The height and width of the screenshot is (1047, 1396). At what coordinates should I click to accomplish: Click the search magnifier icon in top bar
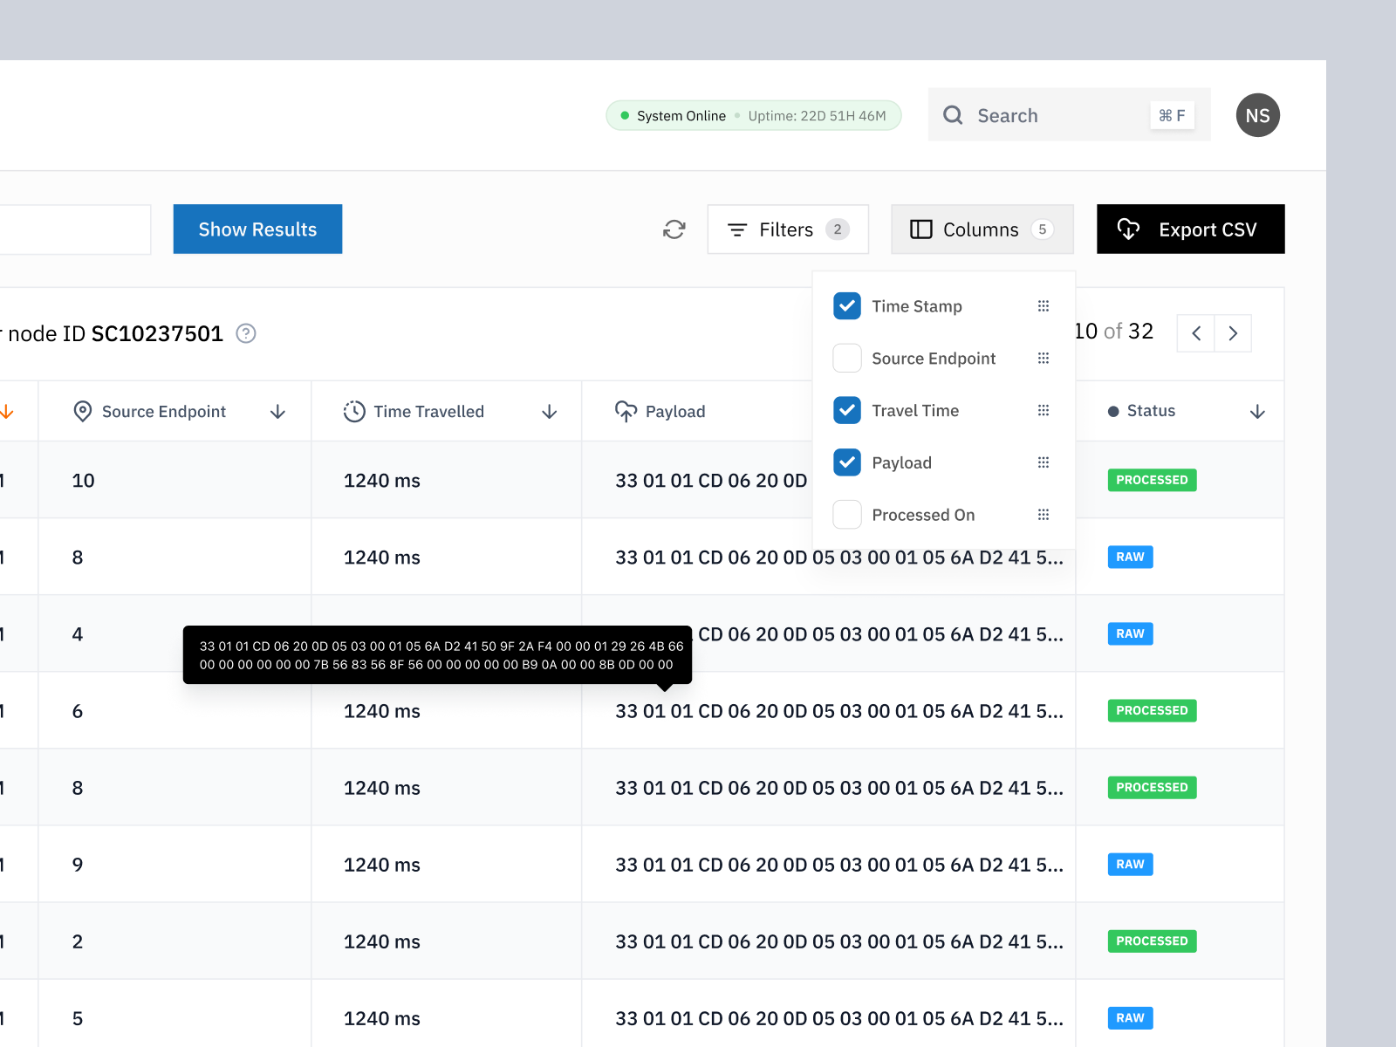(x=953, y=115)
